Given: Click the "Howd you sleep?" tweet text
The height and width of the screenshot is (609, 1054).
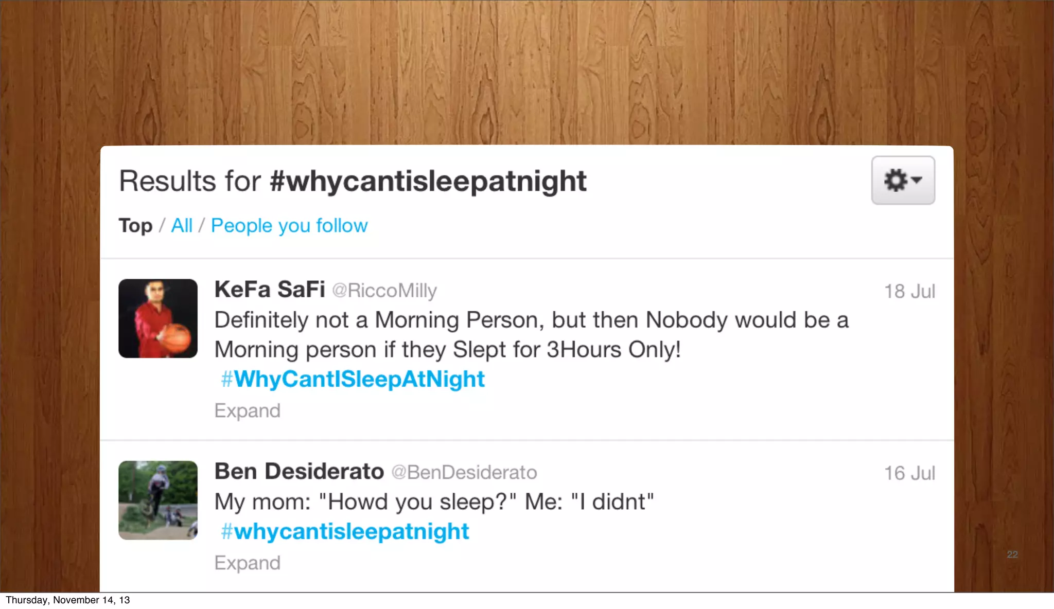Looking at the screenshot, I should (434, 502).
